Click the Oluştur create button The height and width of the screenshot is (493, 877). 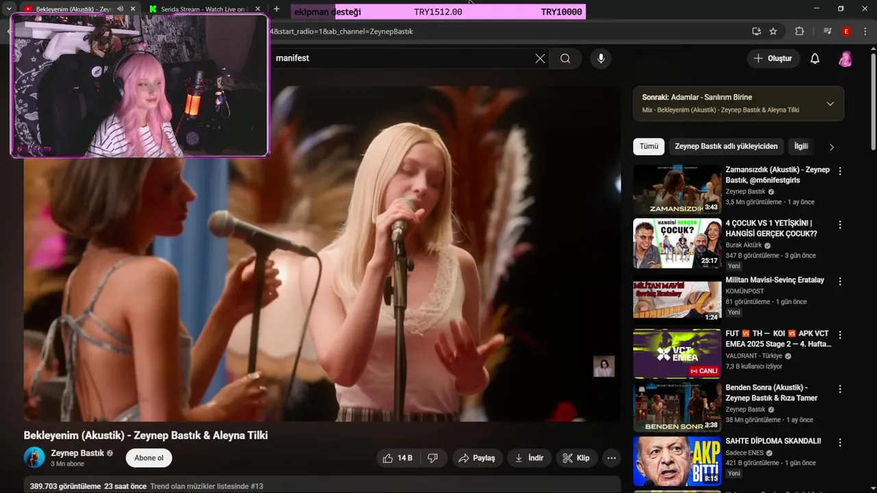pos(774,58)
